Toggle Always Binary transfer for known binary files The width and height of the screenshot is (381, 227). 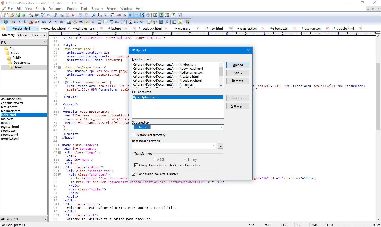(x=136, y=165)
